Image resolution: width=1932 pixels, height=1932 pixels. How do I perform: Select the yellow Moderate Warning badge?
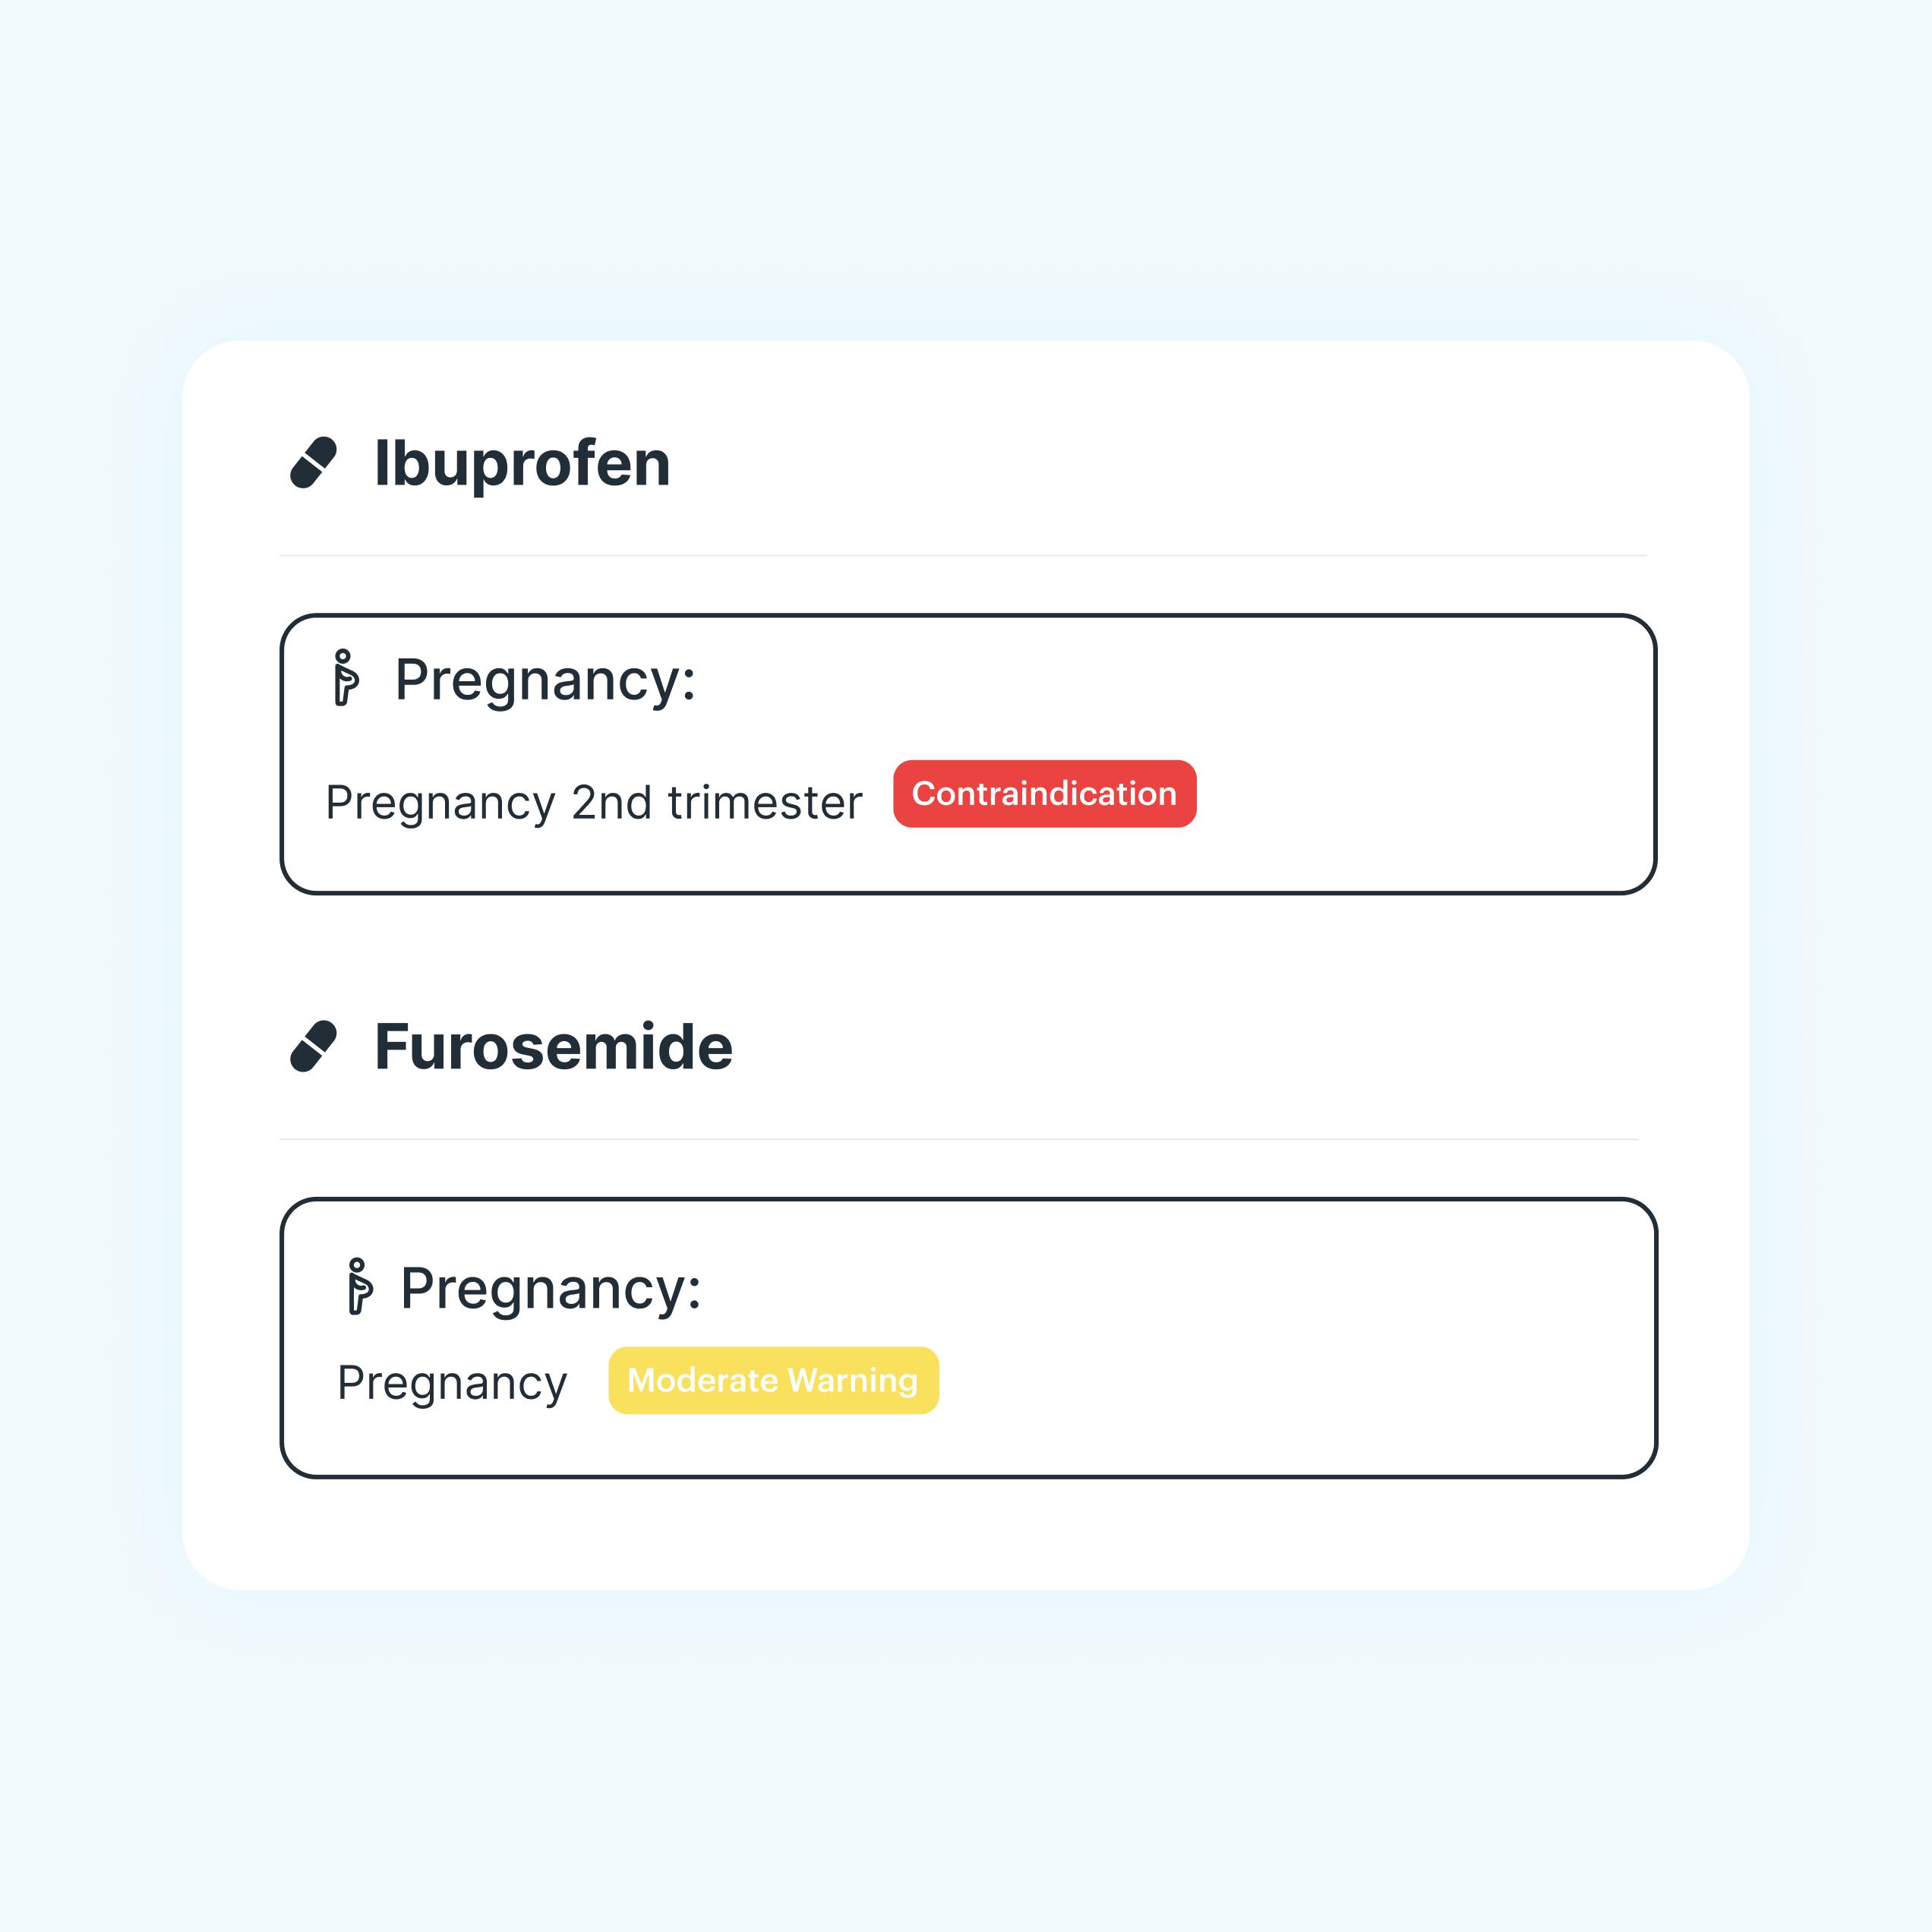click(x=773, y=1380)
